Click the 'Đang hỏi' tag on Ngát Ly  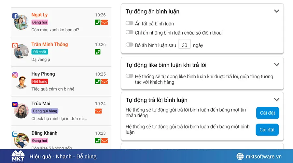40,22
